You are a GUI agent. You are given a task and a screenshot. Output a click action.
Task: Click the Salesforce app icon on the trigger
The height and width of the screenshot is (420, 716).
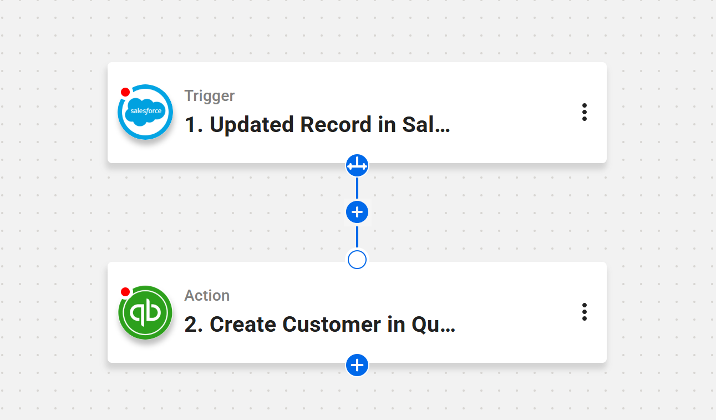145,112
